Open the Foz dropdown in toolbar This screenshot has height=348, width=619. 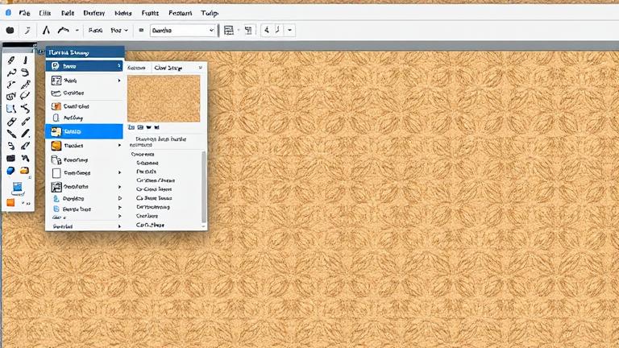(x=119, y=30)
